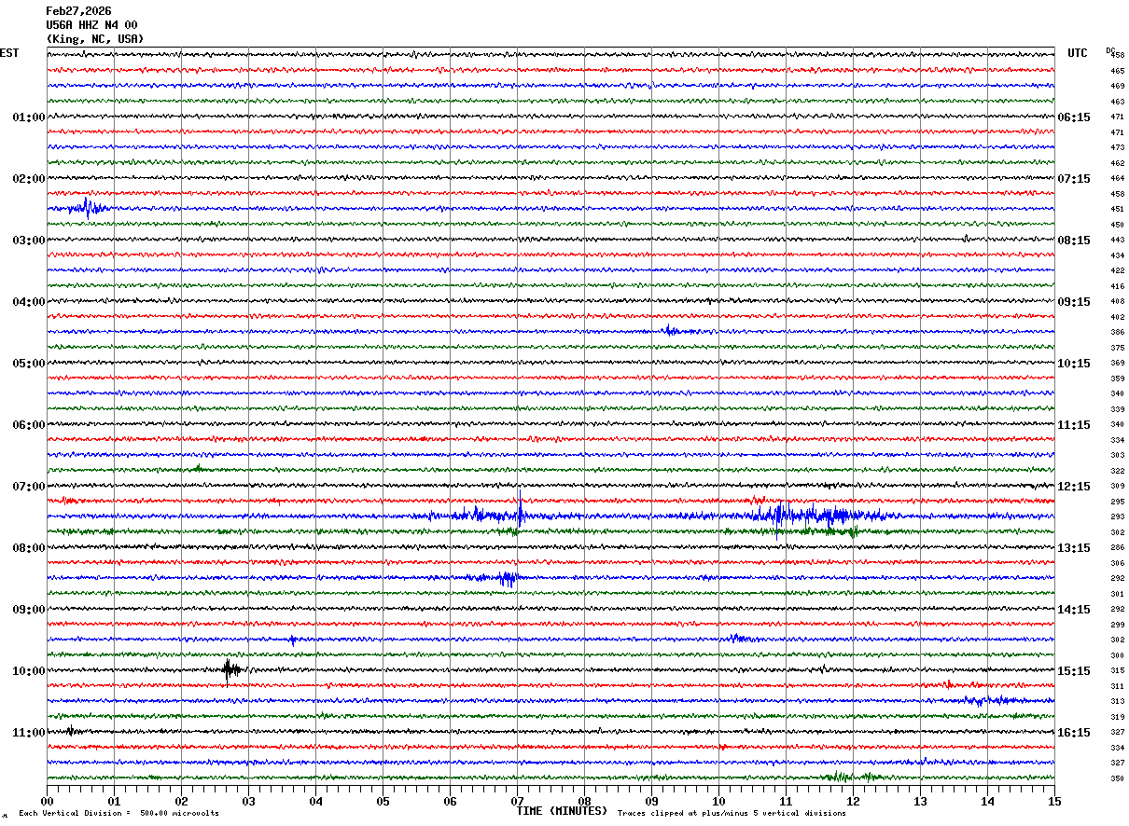This screenshot has height=826, width=1129.
Task: Select the '05:00' EST row label
Action: click(x=28, y=364)
